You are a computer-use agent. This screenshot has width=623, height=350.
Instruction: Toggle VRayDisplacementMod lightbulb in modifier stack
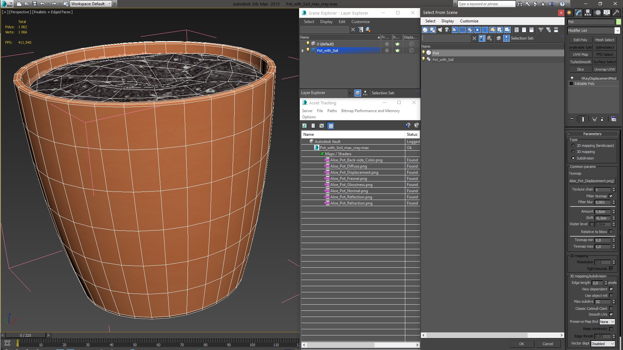point(572,78)
